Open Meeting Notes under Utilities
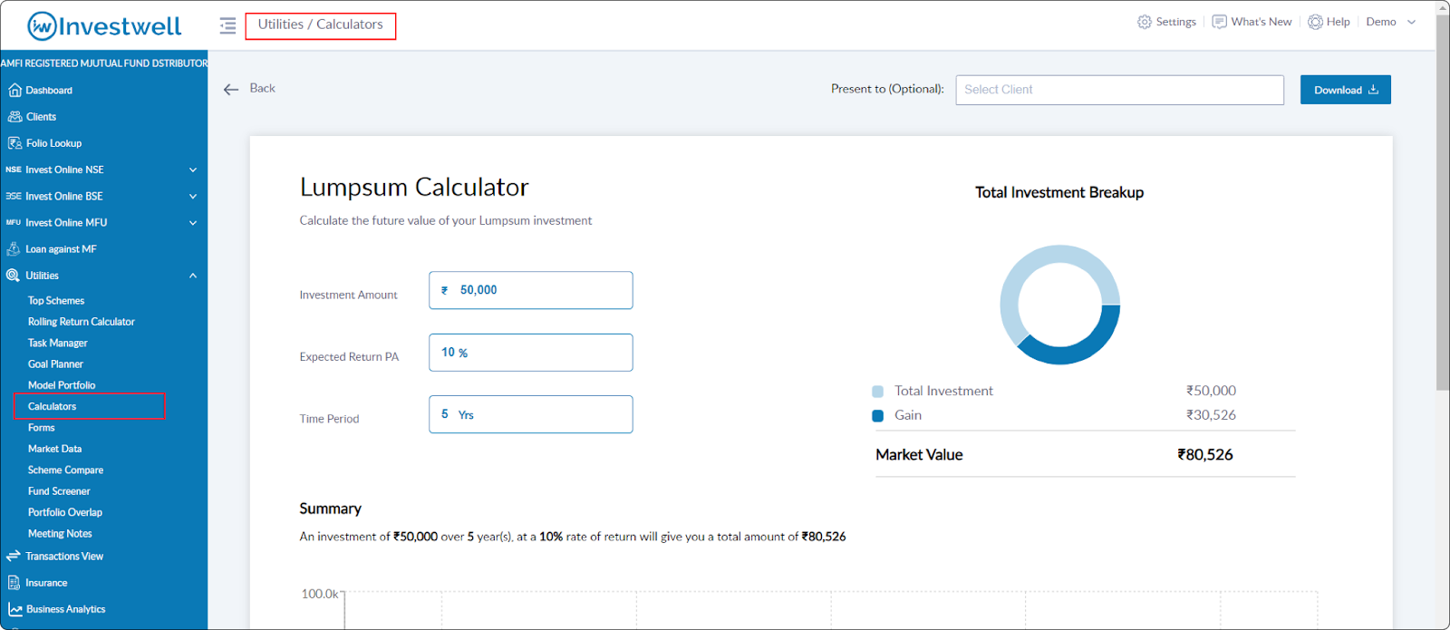The image size is (1450, 630). click(60, 533)
